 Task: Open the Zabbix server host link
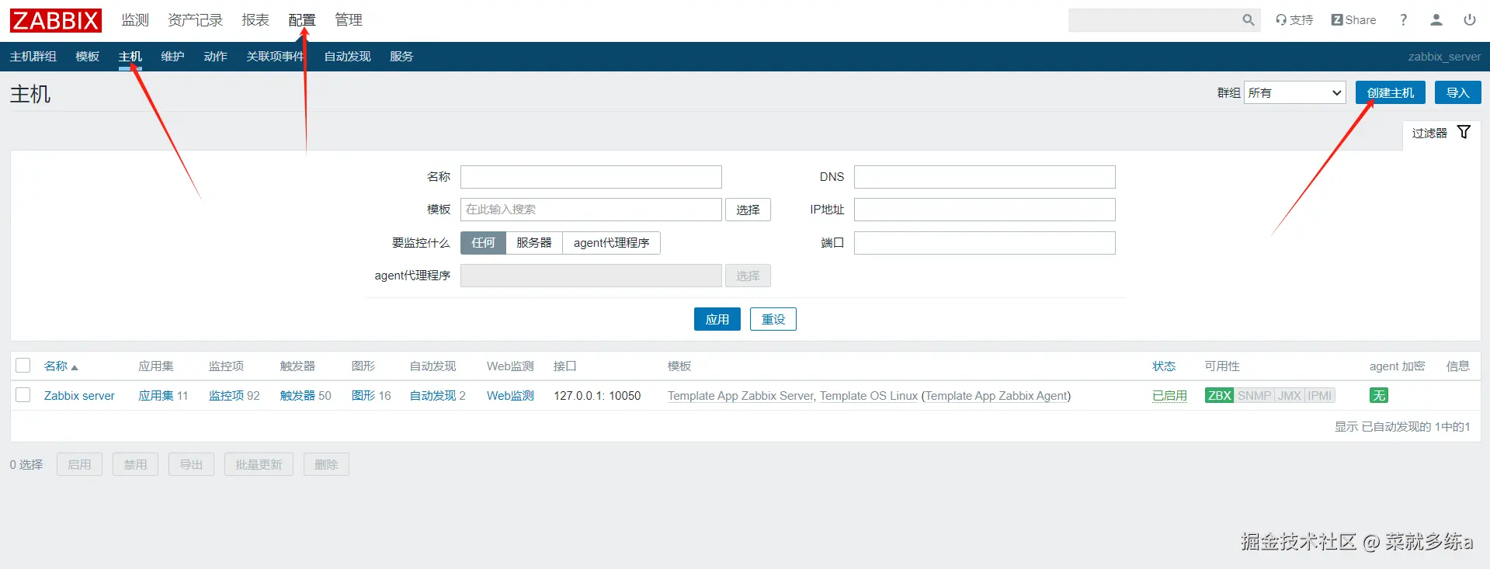79,396
